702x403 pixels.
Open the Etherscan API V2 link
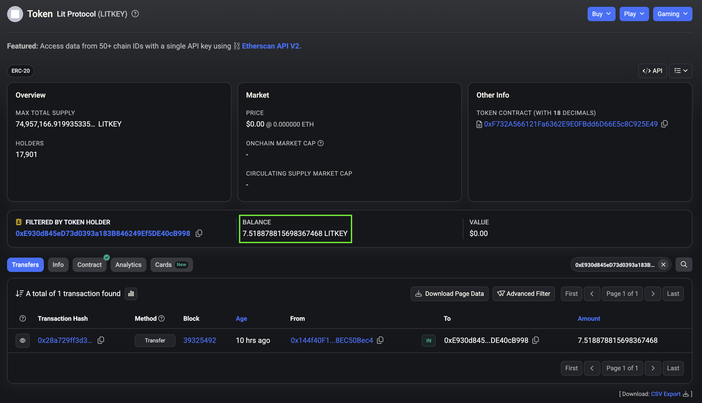[271, 46]
